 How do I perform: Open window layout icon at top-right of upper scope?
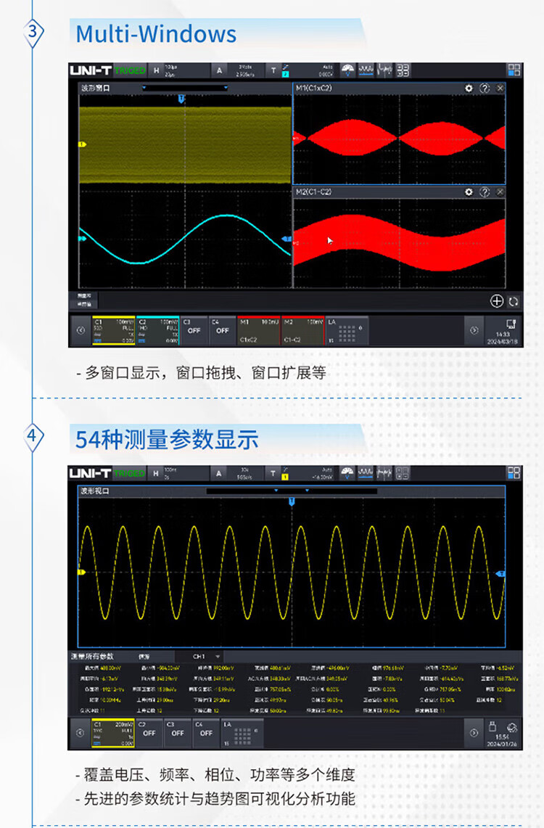coord(514,70)
